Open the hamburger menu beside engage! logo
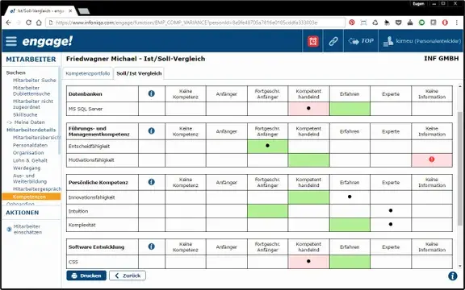465x290 pixels. 11,41
